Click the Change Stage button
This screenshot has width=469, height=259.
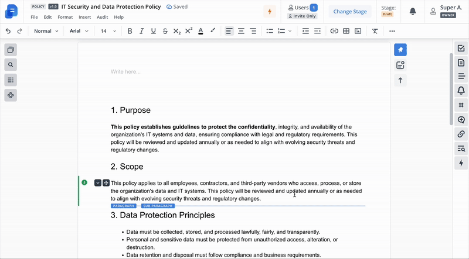pyautogui.click(x=350, y=11)
